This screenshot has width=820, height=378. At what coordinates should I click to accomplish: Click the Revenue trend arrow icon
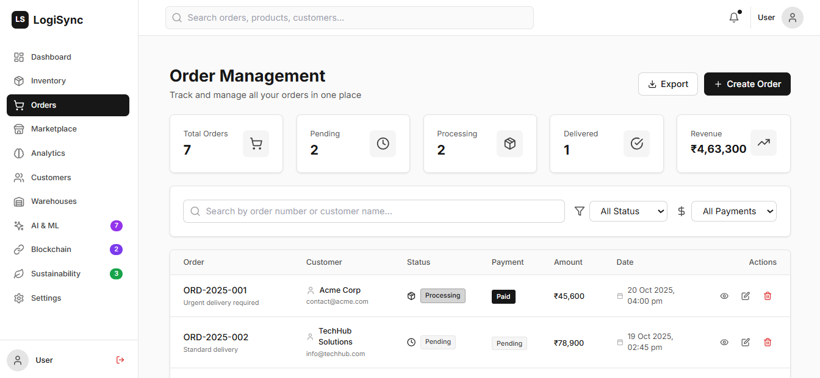coord(763,143)
